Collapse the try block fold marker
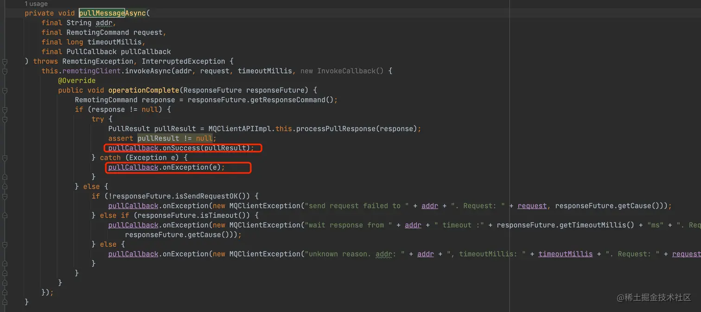Image resolution: width=701 pixels, height=312 pixels. point(5,119)
